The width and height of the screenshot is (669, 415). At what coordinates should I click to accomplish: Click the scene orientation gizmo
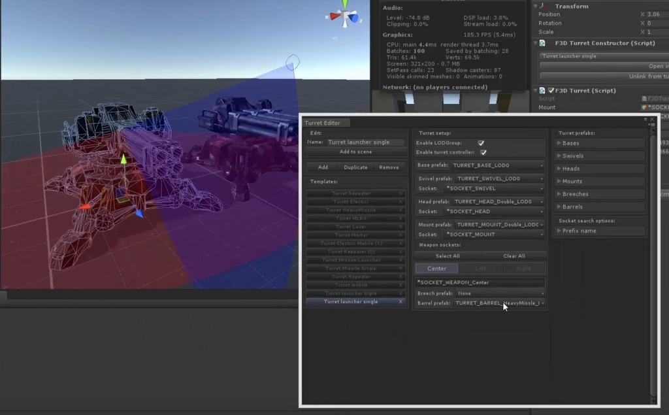345,16
